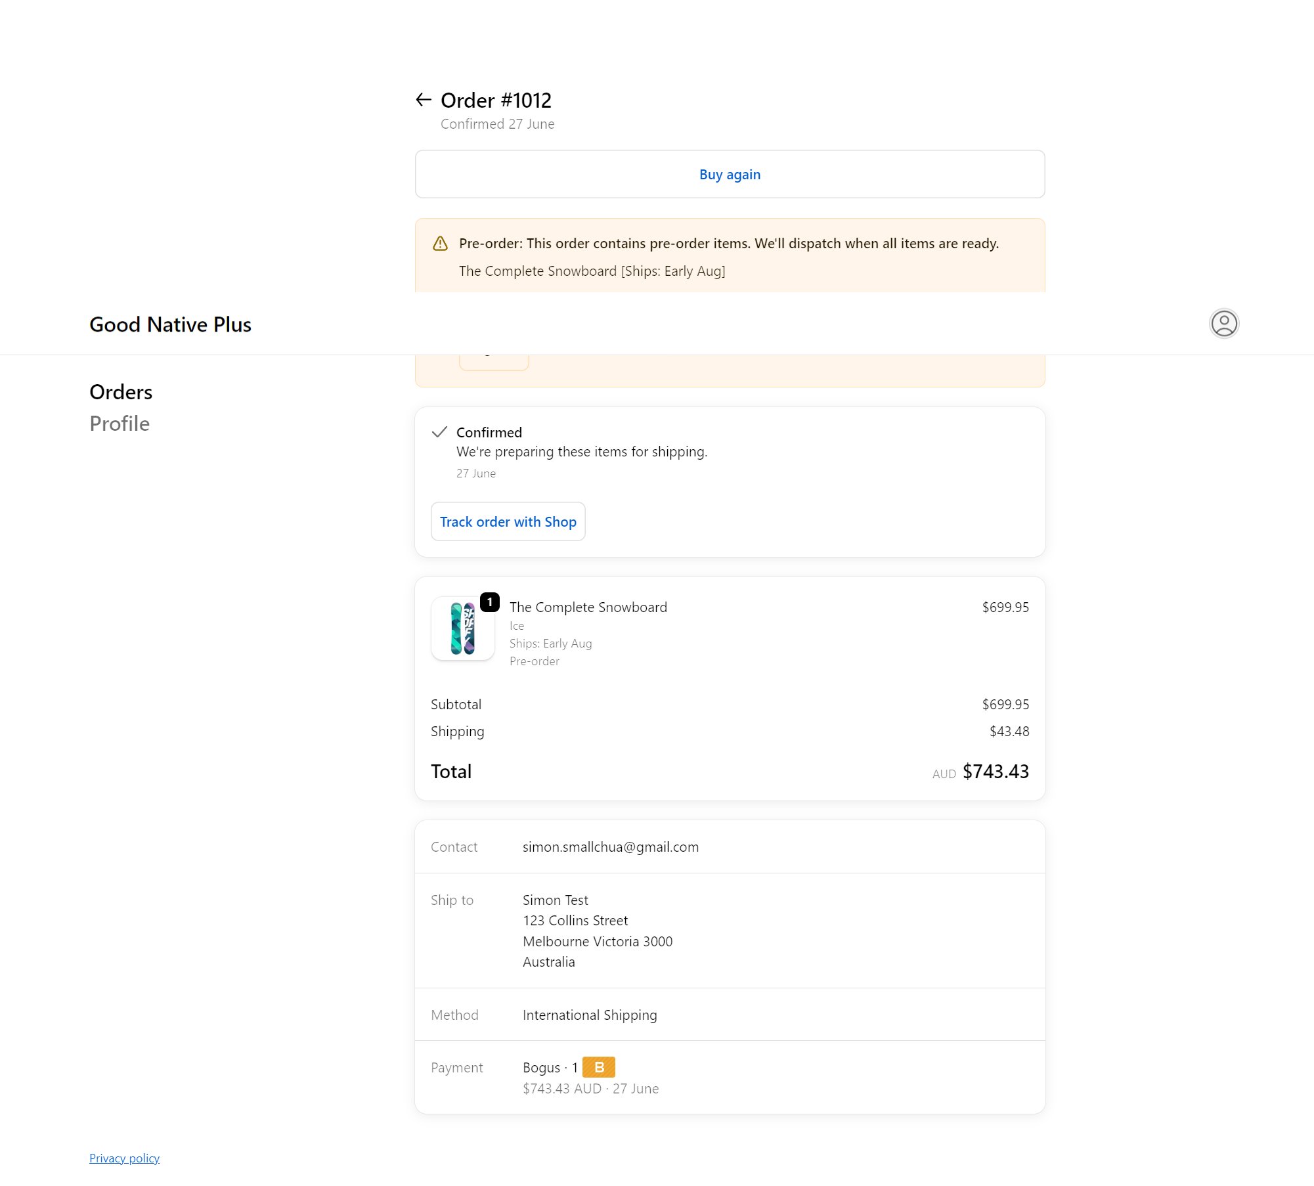Click Track order with Shop

[x=508, y=521]
